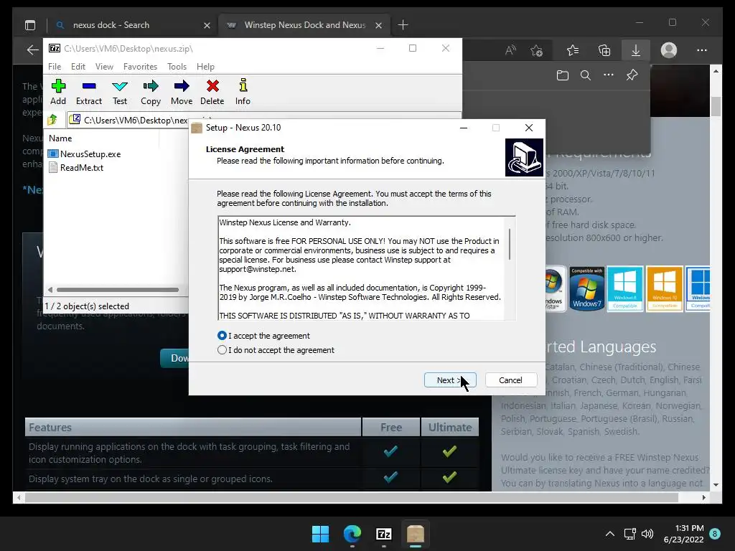Click Microsoft Edge taskbar icon
This screenshot has width=735, height=551.
coord(352,534)
